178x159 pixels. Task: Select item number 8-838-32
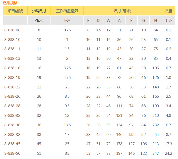[x=12, y=116]
